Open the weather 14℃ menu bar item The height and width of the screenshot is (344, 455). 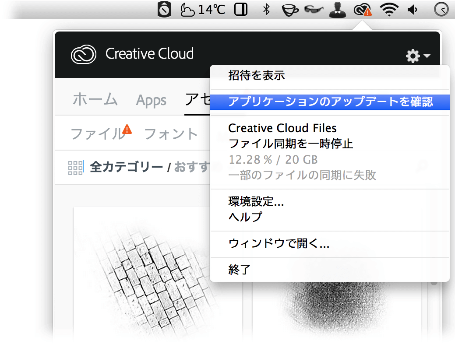click(203, 10)
